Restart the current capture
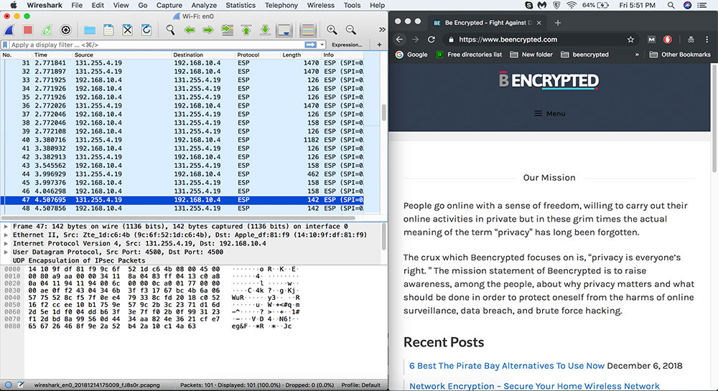This screenshot has height=391, width=718. (47, 30)
